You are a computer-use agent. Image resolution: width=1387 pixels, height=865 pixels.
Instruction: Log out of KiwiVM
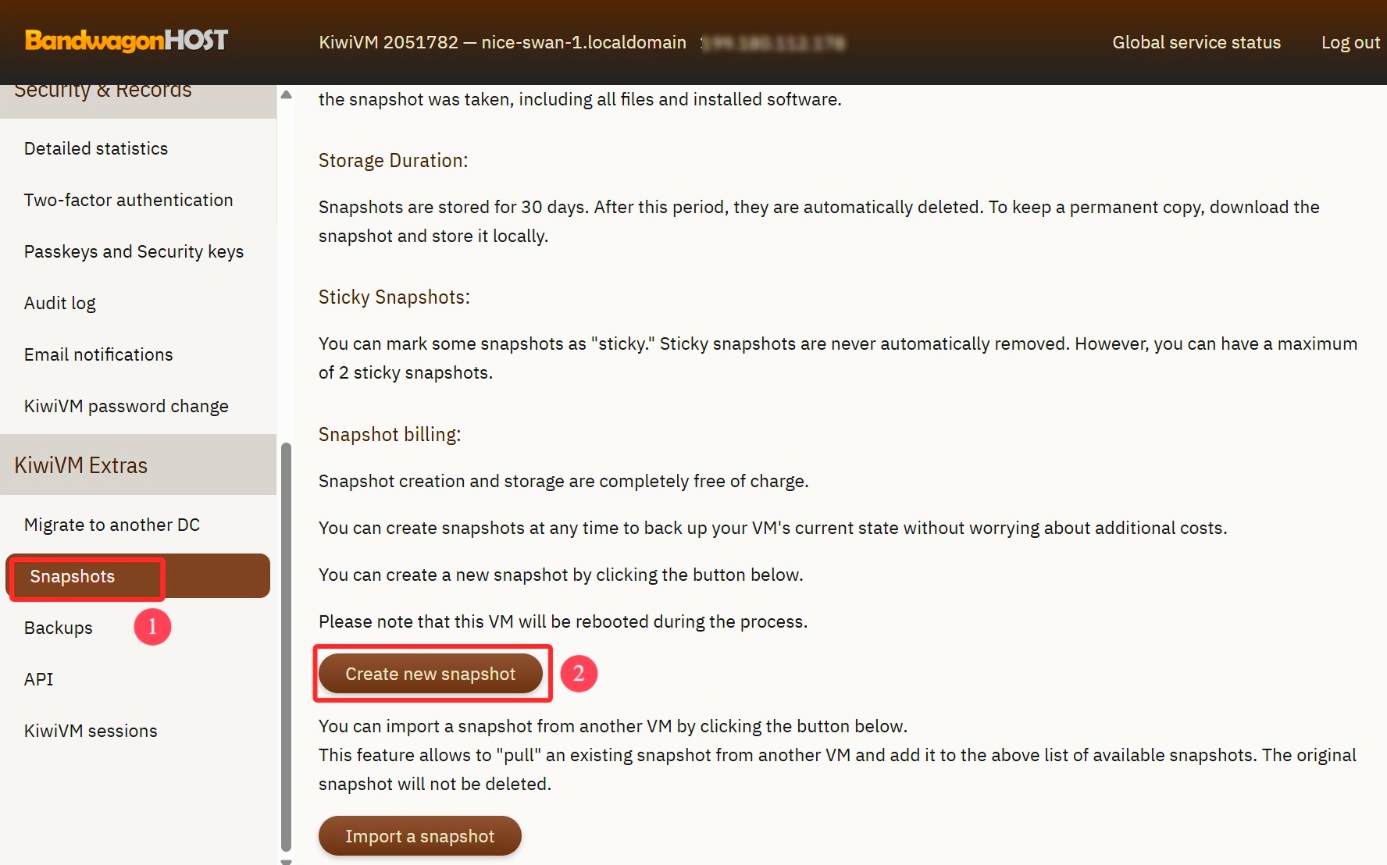(1350, 43)
